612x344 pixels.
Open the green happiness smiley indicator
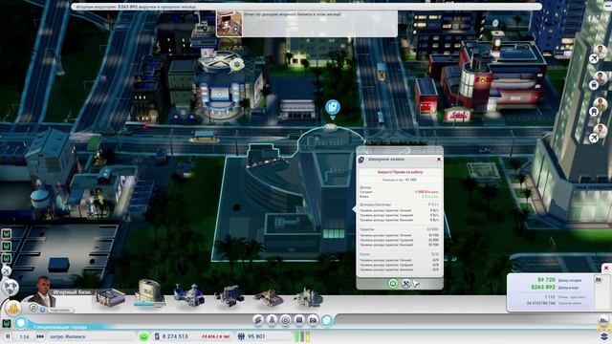tap(143, 336)
